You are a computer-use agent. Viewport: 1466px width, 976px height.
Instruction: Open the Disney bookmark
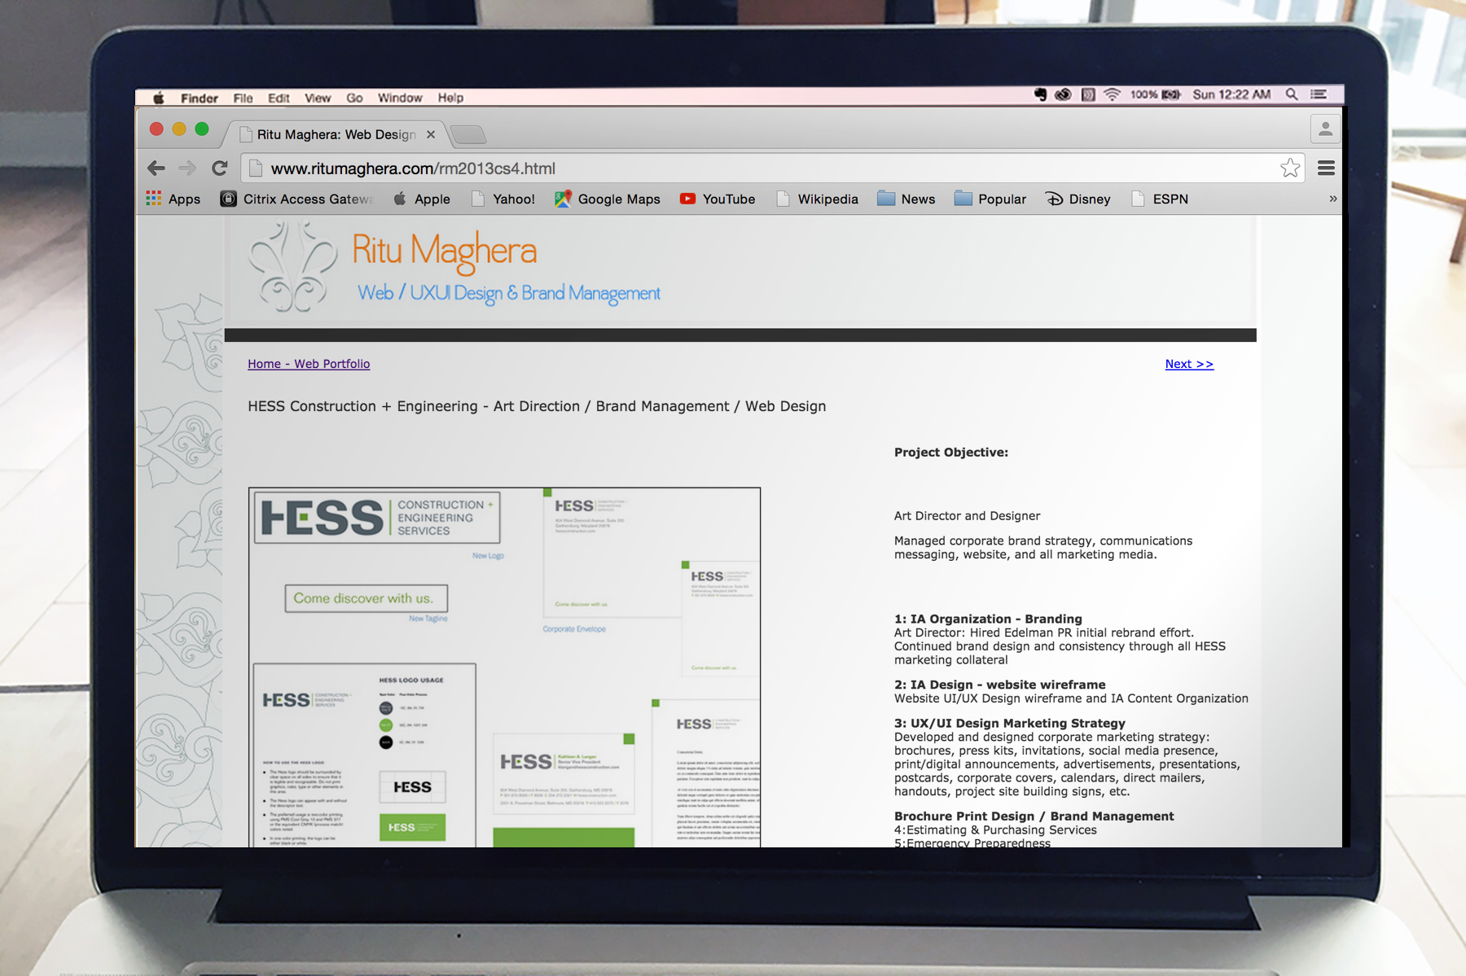pos(1078,199)
